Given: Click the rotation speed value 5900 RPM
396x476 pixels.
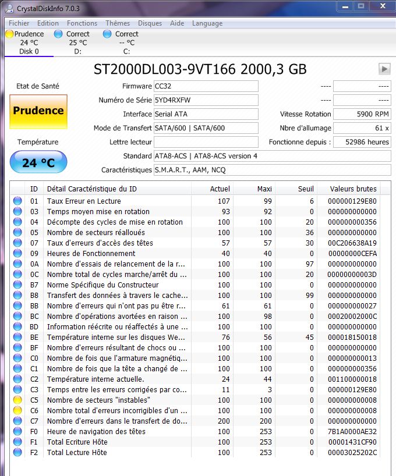Looking at the screenshot, I should tap(362, 114).
